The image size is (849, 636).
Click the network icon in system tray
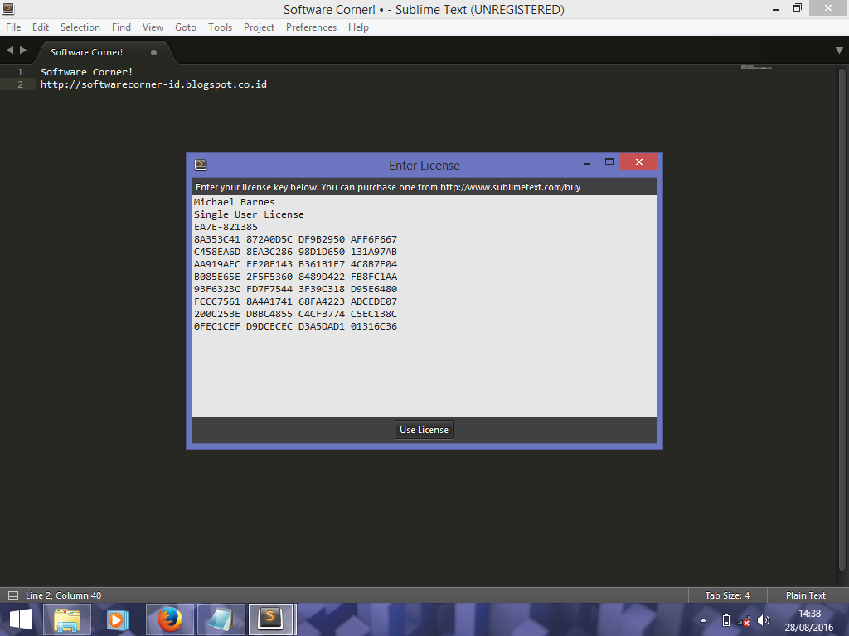click(744, 621)
